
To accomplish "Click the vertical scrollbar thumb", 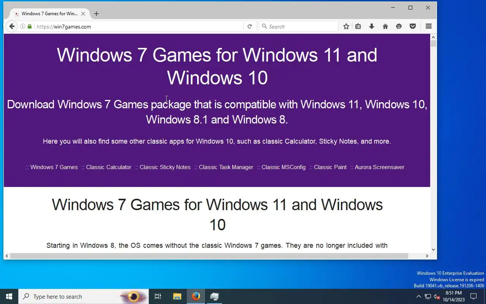I will pos(433,43).
